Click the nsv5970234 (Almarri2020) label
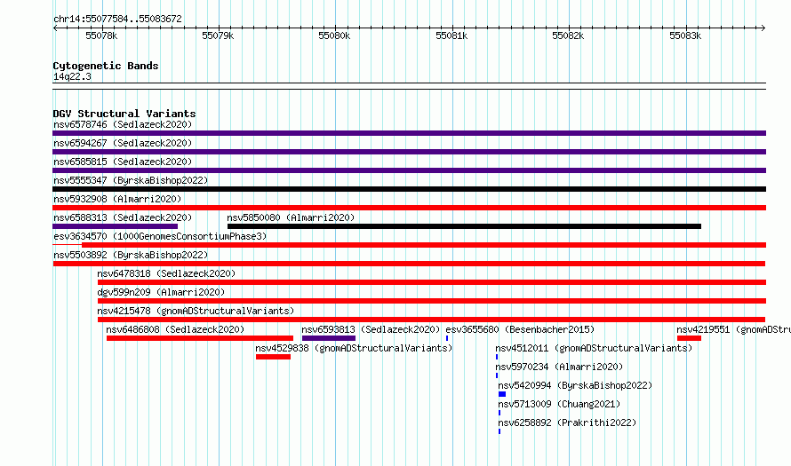Screen dimensions: 791x466 pos(559,367)
